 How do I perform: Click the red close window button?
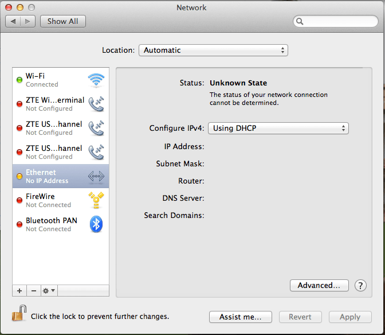[9, 7]
